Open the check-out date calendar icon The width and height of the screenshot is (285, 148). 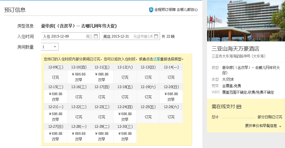pos(156,36)
